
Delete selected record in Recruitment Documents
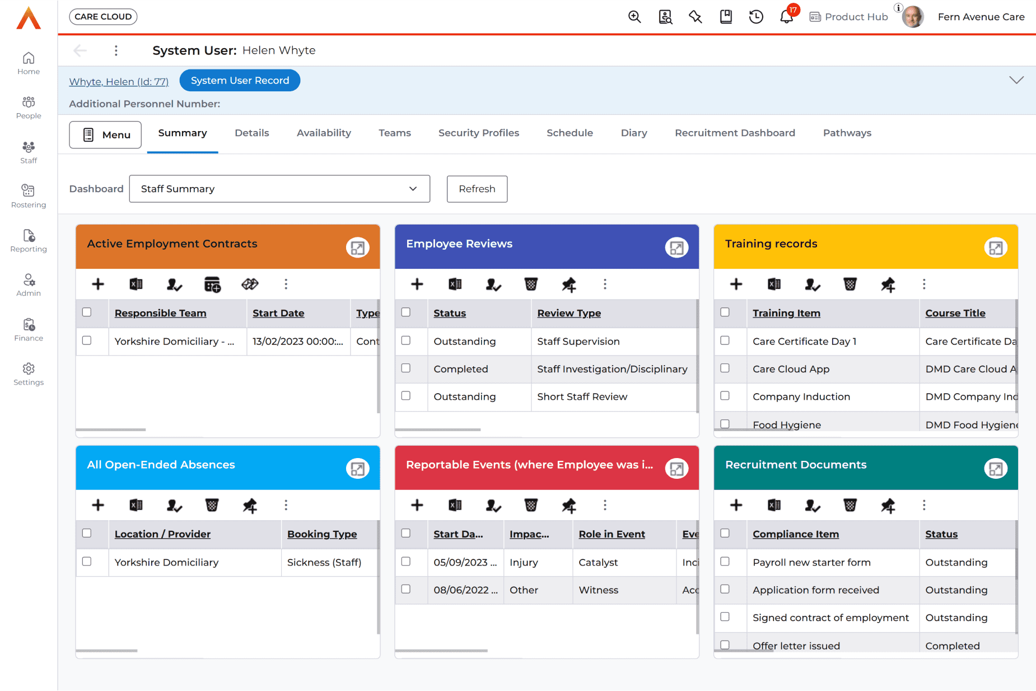pos(850,506)
